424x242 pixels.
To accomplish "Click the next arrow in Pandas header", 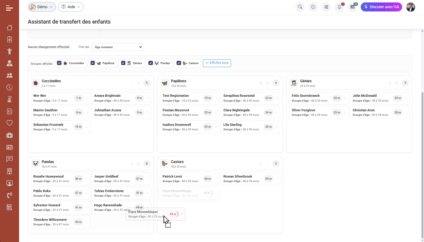I will point(138,164).
